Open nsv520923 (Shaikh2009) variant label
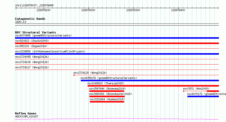 pyautogui.click(x=32, y=41)
